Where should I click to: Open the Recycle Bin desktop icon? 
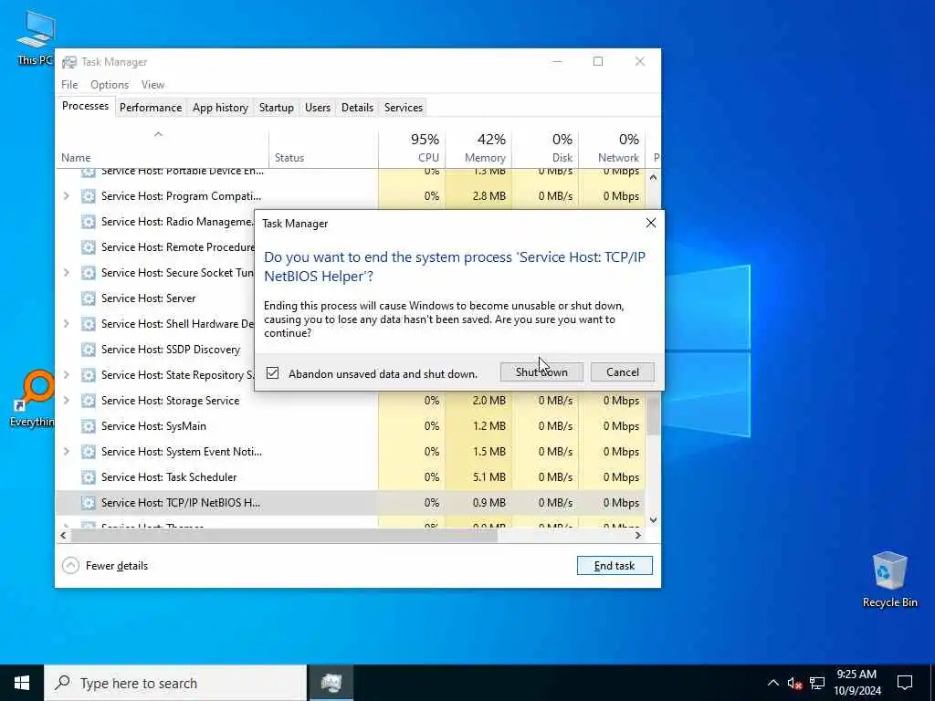(889, 580)
